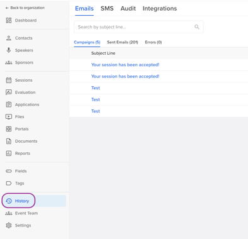Open the second Test campaign
The width and height of the screenshot is (248, 239).
[96, 99]
